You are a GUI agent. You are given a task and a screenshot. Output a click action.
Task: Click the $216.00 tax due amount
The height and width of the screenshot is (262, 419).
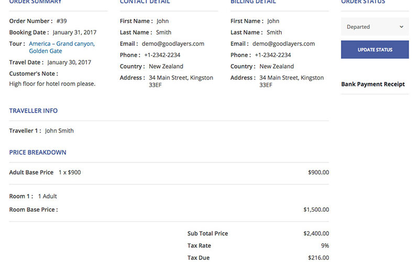click(x=318, y=258)
